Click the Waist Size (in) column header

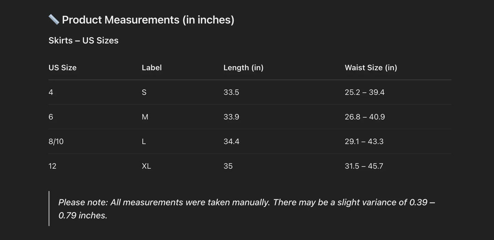(371, 68)
